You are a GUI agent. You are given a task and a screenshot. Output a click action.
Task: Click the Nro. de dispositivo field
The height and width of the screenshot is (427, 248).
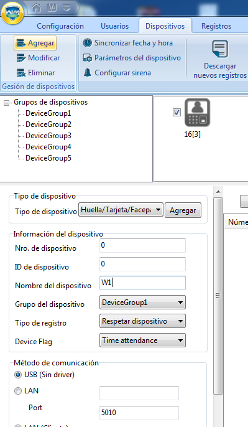(142, 245)
